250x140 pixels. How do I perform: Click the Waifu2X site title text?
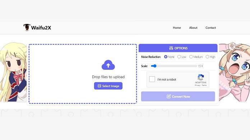click(41, 28)
